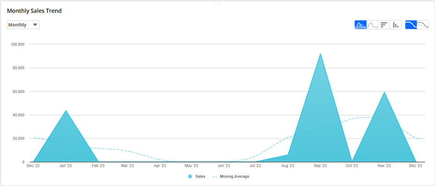
Task: Click the Mar '23 axis label
Action: (128, 166)
